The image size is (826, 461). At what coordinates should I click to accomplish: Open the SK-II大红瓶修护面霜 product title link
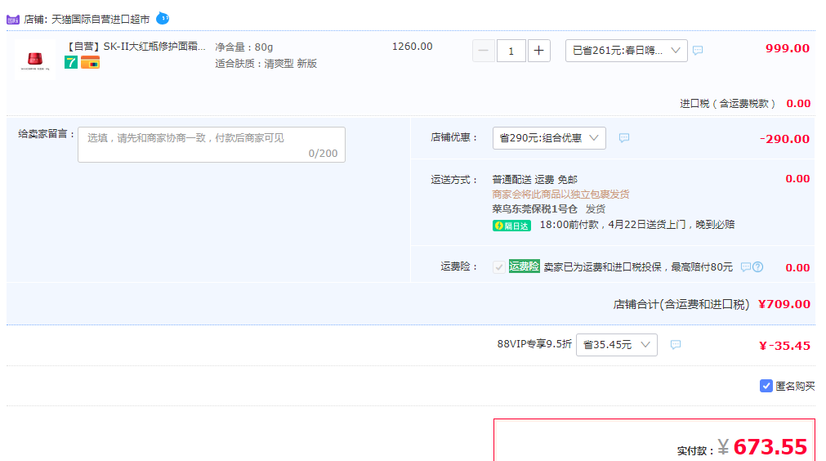coord(136,47)
